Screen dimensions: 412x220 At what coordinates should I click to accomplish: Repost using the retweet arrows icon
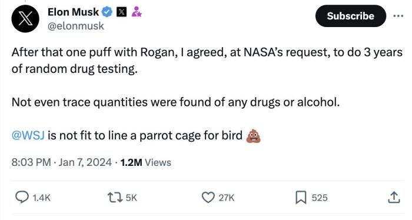coord(115,198)
